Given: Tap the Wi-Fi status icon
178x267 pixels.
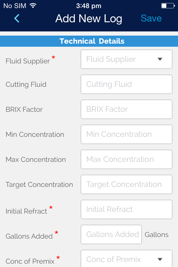Looking at the screenshot, I should (33, 6).
